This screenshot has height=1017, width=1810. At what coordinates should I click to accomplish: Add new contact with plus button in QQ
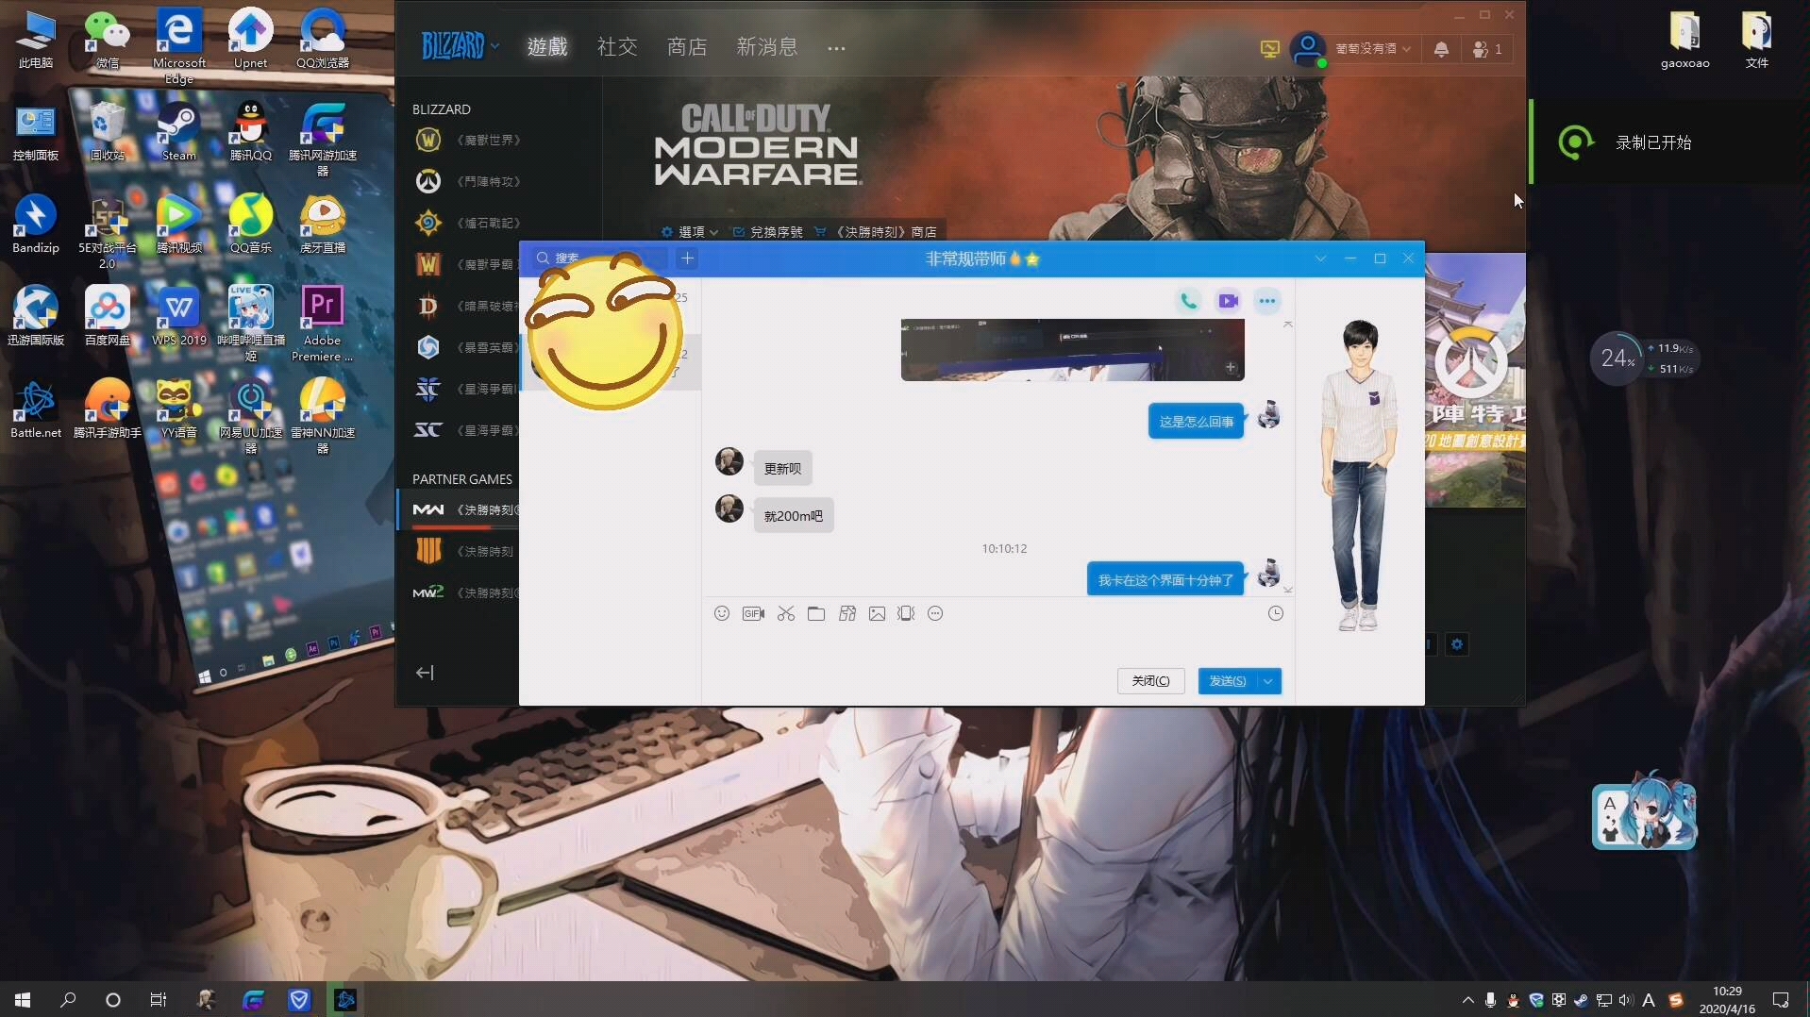(x=688, y=258)
